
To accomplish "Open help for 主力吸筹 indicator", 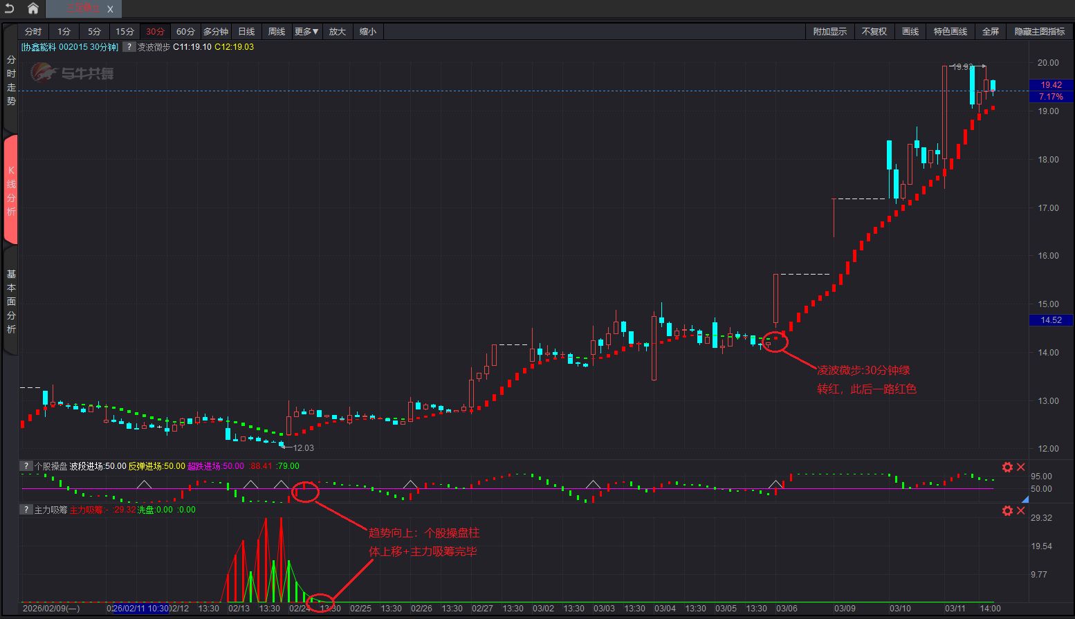I will [x=26, y=510].
